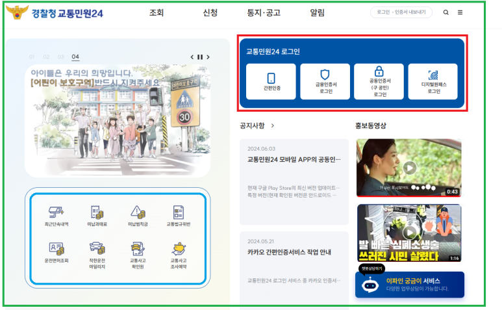Select banner slide 02
Screen dimensions: 502x310
click(46, 57)
